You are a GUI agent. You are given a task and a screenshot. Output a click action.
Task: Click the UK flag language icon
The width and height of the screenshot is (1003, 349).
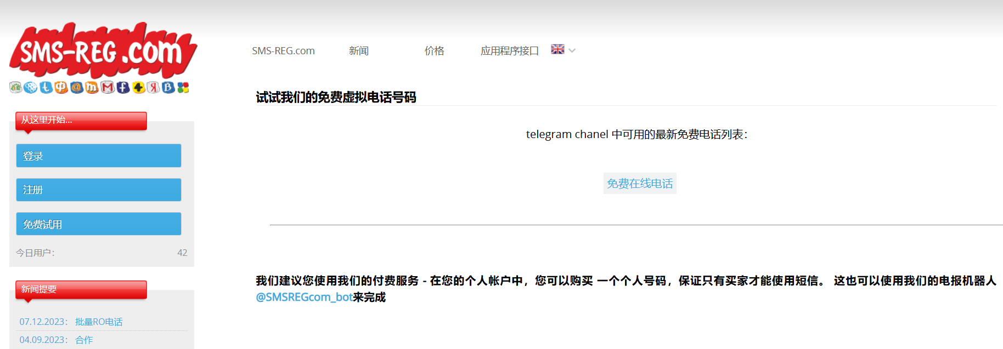pos(557,49)
